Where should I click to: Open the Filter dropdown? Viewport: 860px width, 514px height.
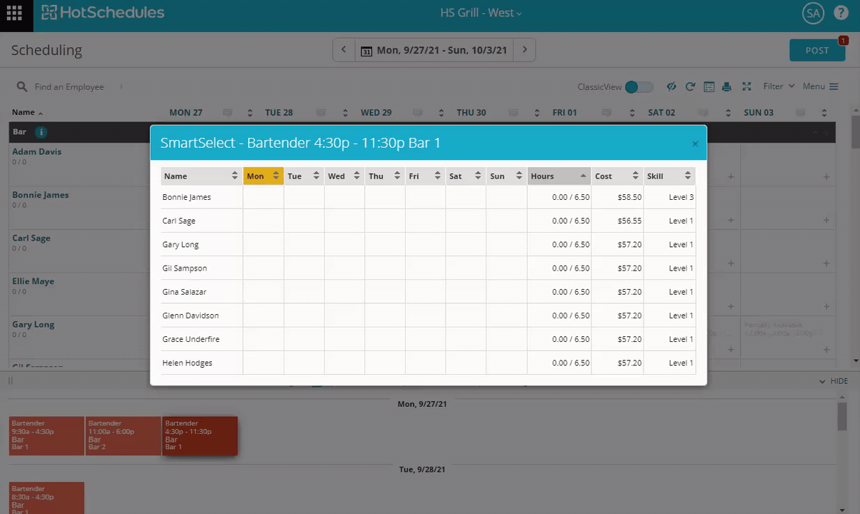click(779, 86)
